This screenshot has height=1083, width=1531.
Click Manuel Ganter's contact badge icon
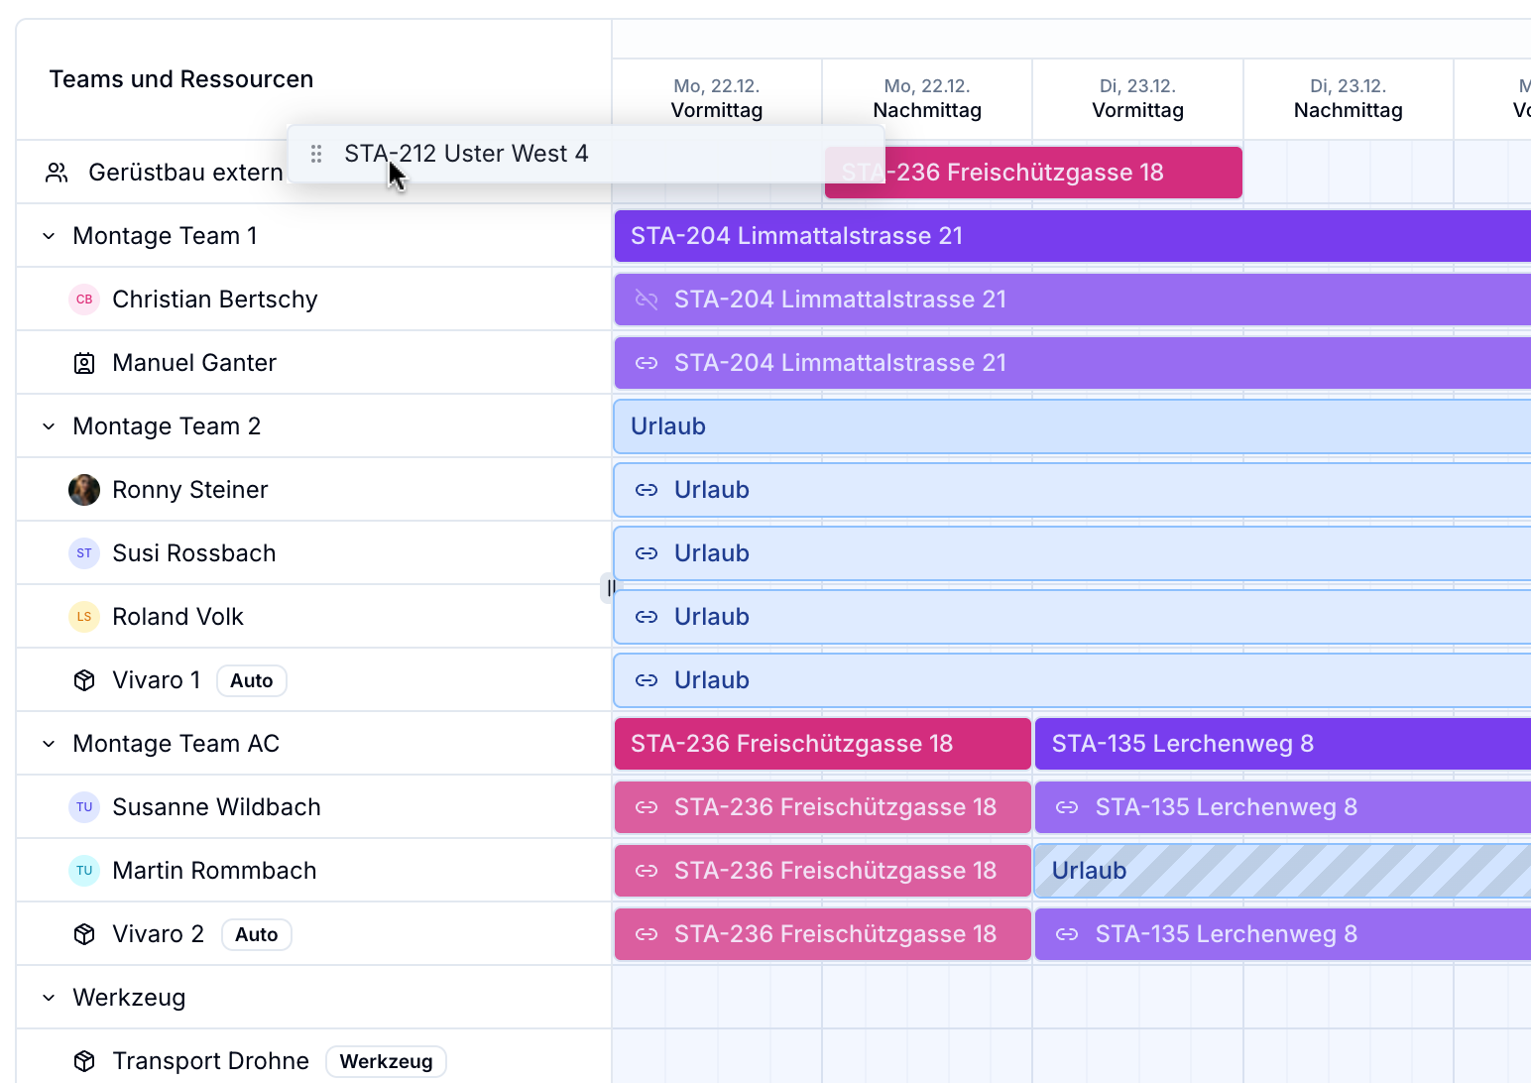(x=84, y=363)
